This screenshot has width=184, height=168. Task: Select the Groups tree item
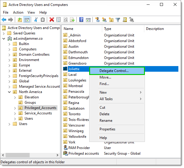[30, 103]
